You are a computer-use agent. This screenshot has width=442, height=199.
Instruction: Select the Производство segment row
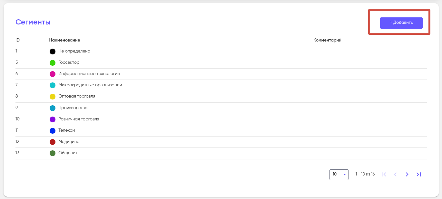pyautogui.click(x=73, y=108)
